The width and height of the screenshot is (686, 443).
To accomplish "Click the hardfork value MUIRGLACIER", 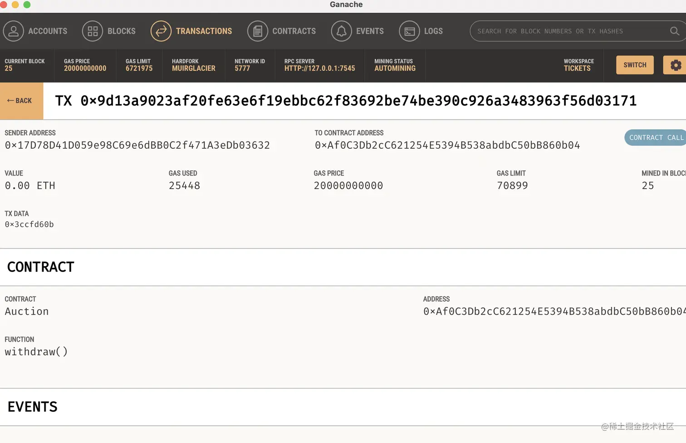I will [x=194, y=68].
